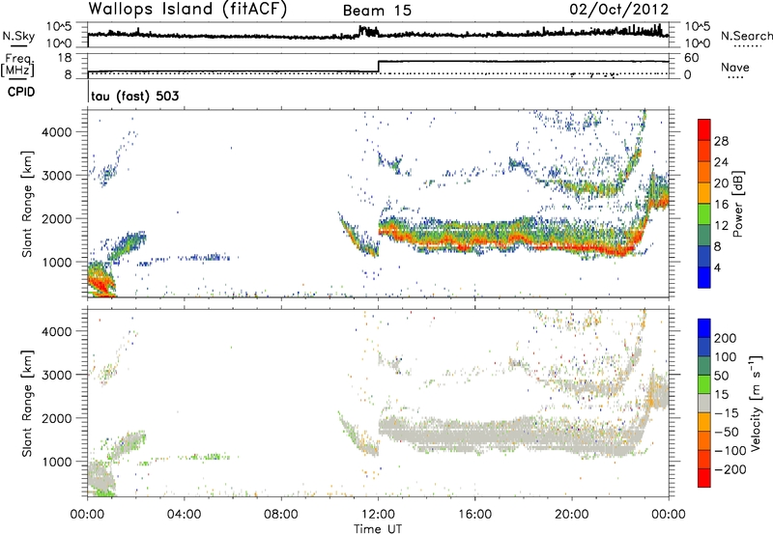Click the 'Wallops Island (fitACF)' title

coord(187,9)
